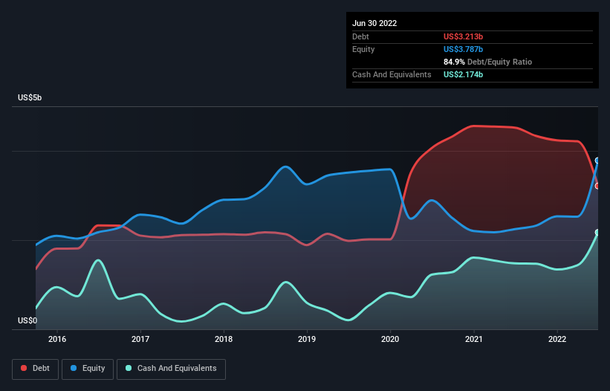610x391 pixels.
Task: Click the US$2.174b cash value
Action: point(463,74)
